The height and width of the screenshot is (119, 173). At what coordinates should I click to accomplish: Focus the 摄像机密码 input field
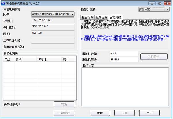click(x=124, y=59)
